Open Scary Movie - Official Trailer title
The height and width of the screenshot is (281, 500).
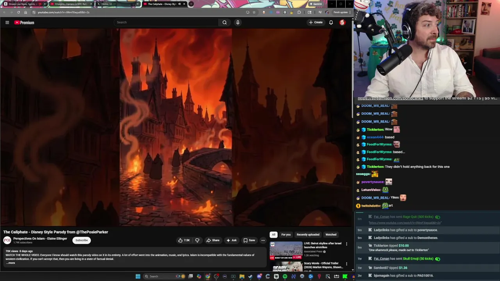click(x=323, y=265)
